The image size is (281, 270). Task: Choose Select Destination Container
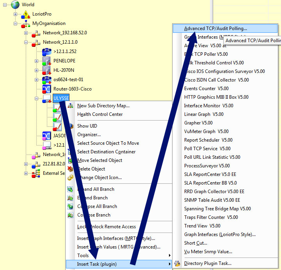click(x=106, y=152)
